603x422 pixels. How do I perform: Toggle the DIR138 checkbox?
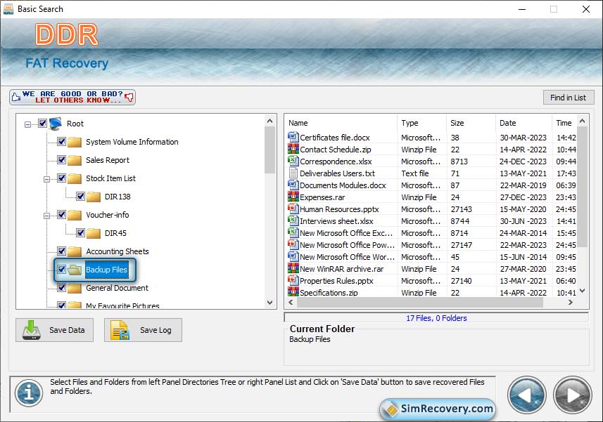(x=80, y=197)
